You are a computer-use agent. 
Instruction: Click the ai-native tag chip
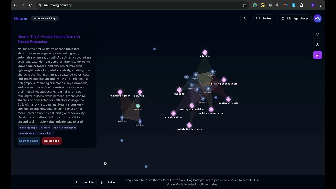coord(45,128)
